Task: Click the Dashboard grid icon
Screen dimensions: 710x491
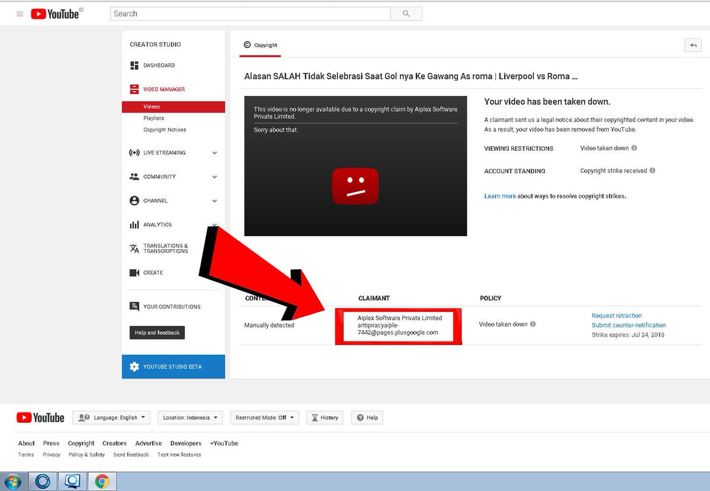Action: click(x=134, y=66)
